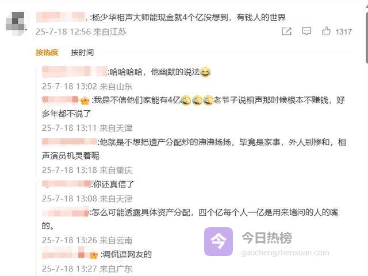Open the reply icon beside the like count

click(306, 31)
